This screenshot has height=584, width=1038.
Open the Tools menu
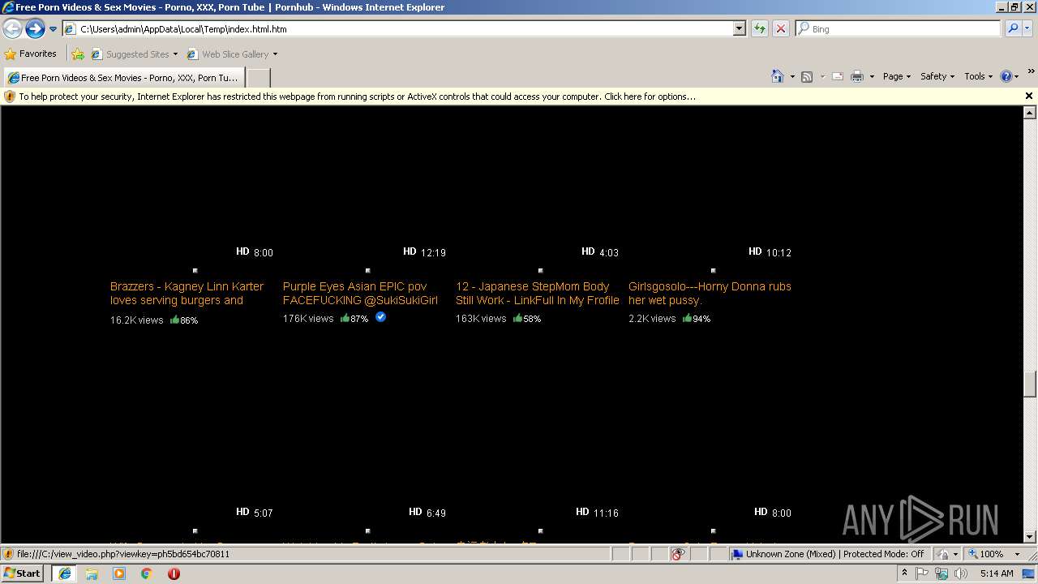coord(978,76)
